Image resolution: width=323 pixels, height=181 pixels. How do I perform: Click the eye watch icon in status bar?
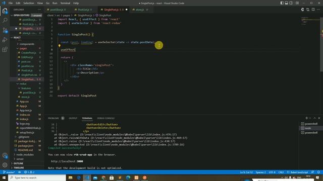click(x=20, y=172)
